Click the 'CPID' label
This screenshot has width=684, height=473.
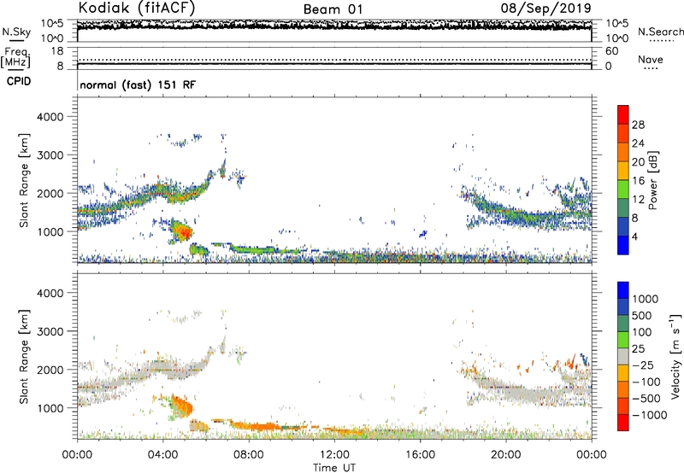coord(19,81)
